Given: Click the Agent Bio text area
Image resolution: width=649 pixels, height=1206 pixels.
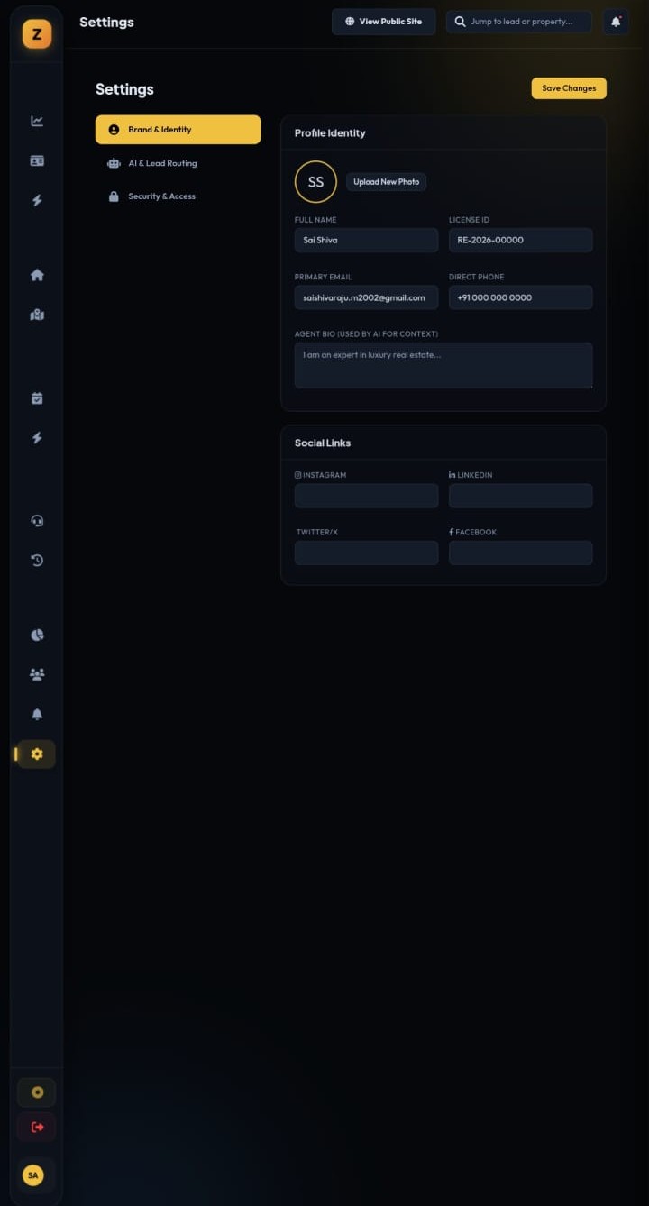Looking at the screenshot, I should (x=443, y=365).
